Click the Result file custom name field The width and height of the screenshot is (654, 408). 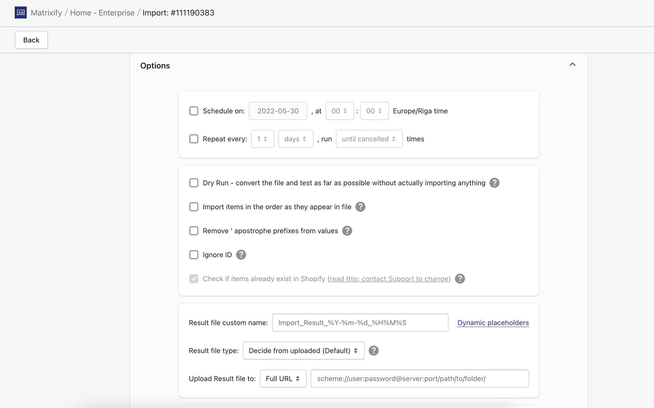point(360,322)
